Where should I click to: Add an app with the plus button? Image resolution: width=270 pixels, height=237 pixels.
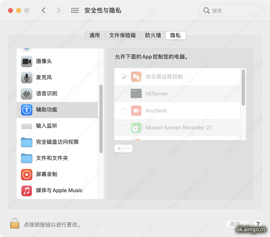coord(119,149)
